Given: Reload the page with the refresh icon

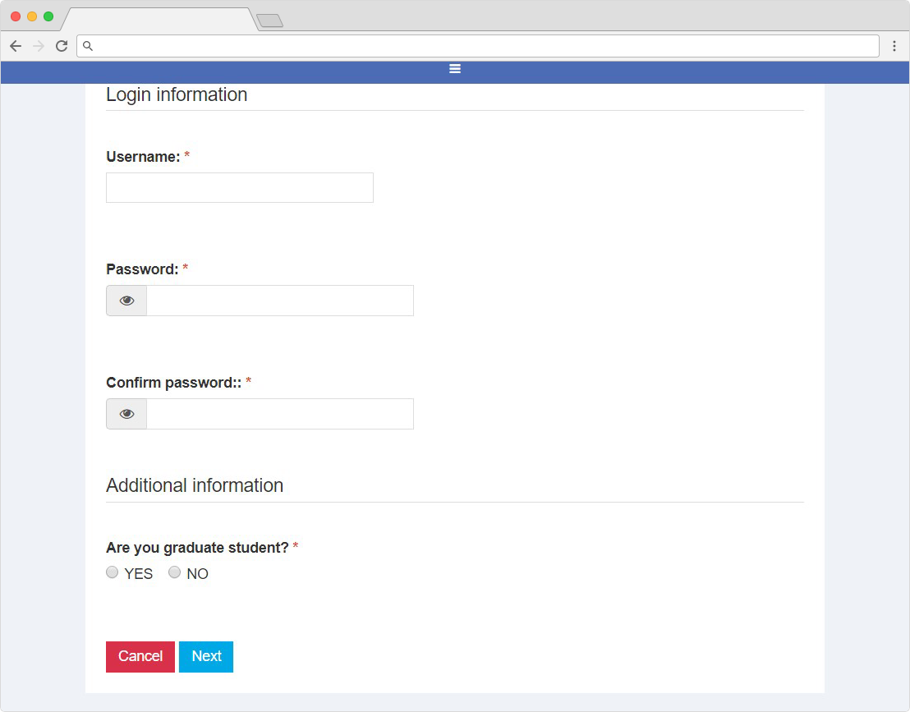Looking at the screenshot, I should click(x=62, y=46).
